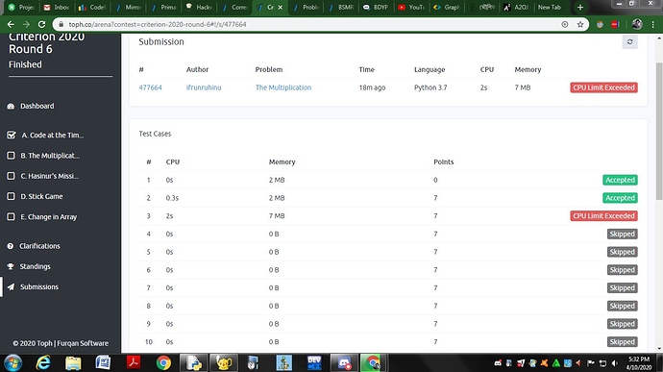Open a new browser tab with plus

pos(580,7)
